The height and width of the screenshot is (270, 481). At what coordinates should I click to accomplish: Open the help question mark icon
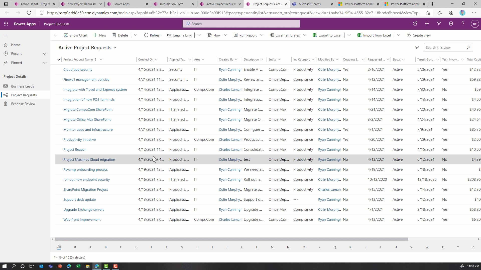point(463,23)
